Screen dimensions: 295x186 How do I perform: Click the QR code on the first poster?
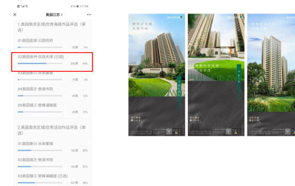pyautogui.click(x=169, y=132)
